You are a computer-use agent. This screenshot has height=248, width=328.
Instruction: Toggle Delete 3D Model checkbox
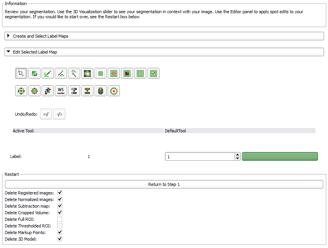[60, 239]
